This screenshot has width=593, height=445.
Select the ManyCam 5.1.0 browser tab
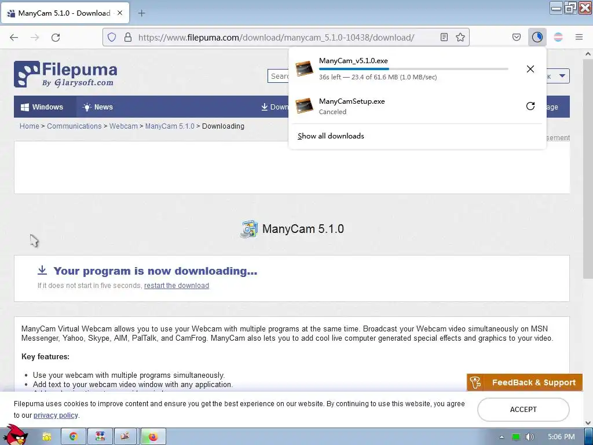click(x=65, y=13)
